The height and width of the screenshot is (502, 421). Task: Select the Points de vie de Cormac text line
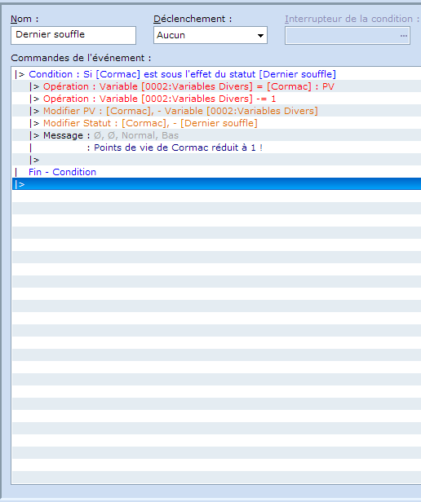216,148
